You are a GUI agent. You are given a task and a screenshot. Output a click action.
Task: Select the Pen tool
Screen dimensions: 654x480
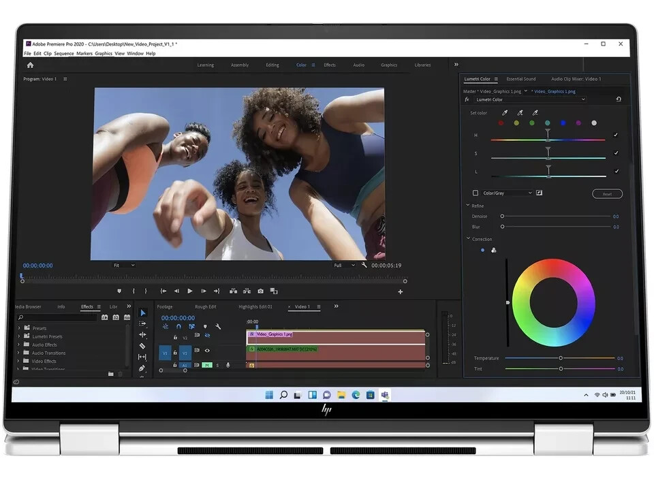pos(142,368)
